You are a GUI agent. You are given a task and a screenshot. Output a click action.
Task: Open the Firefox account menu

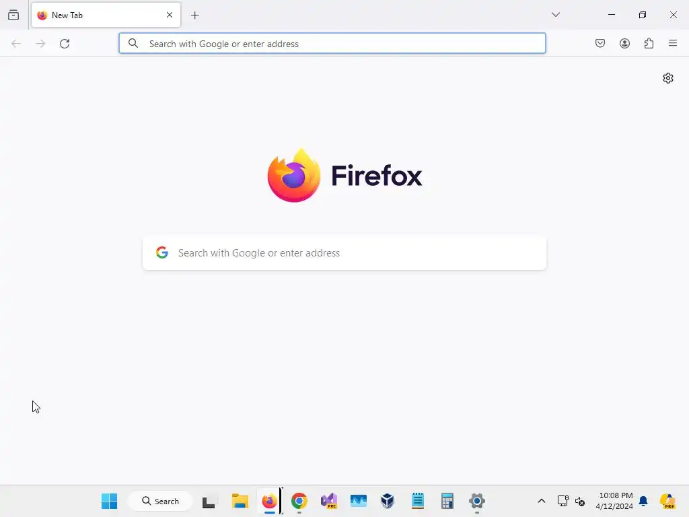point(624,43)
